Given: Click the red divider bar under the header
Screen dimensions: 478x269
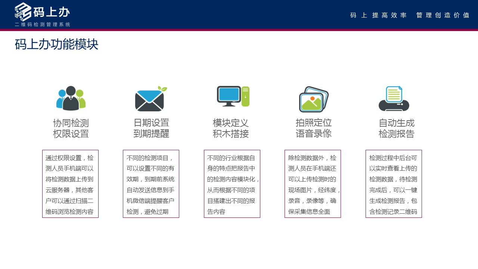Looking at the screenshot, I should pos(239,29).
